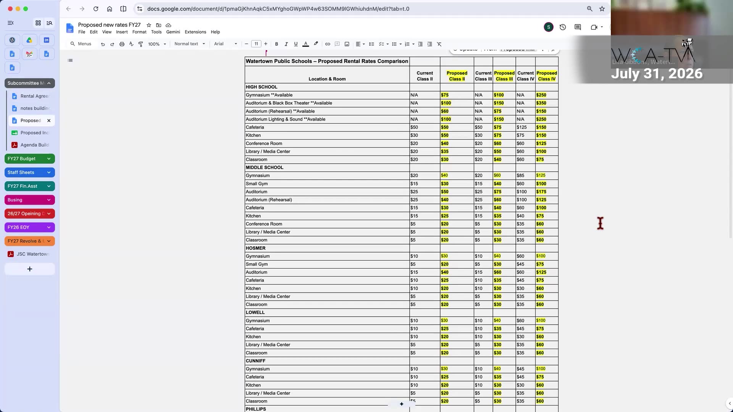Image resolution: width=733 pixels, height=412 pixels.
Task: Open the Extensions menu
Action: point(195,32)
